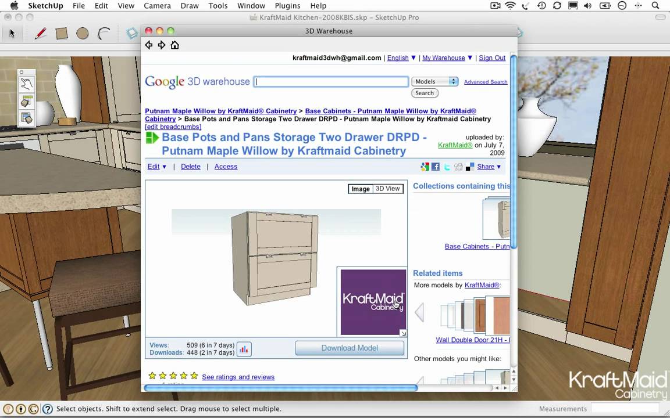Click the green dynamic component icon beside title
The height and width of the screenshot is (418, 670).
152,138
